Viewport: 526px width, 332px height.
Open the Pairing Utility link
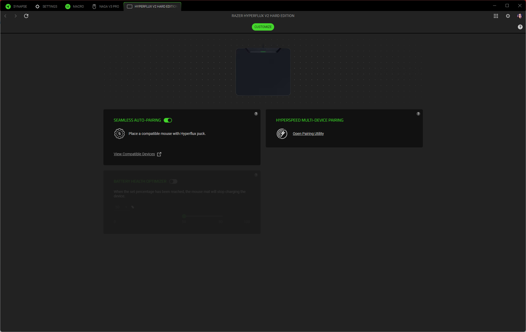(308, 134)
